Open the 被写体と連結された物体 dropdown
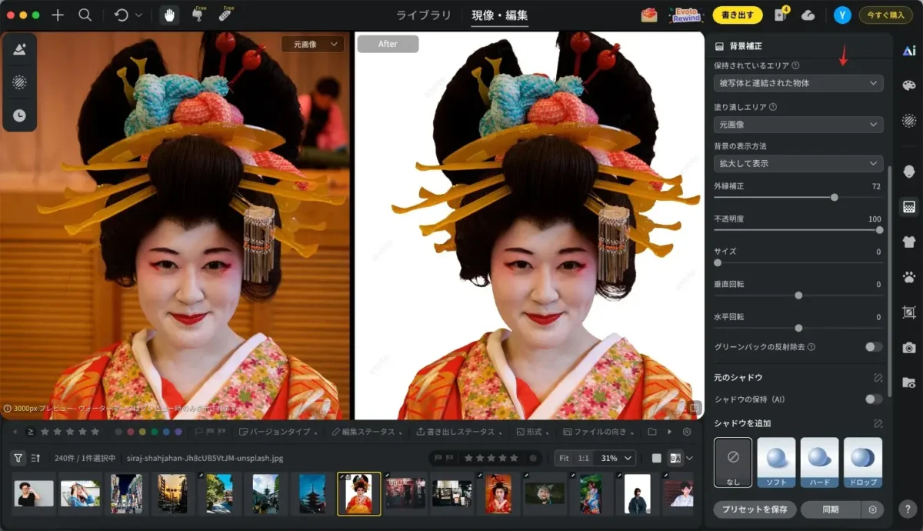Viewport: 923px width, 531px height. [x=798, y=83]
